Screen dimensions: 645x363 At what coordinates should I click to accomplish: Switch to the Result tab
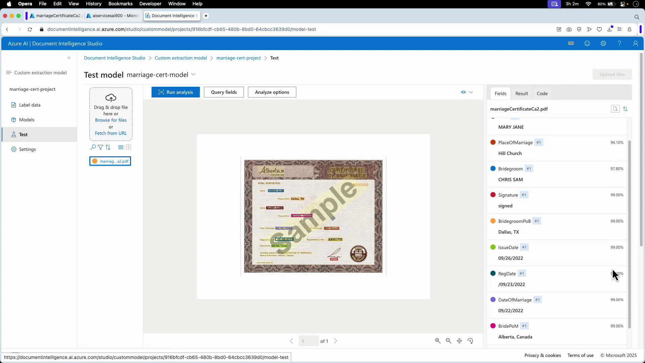click(x=521, y=93)
